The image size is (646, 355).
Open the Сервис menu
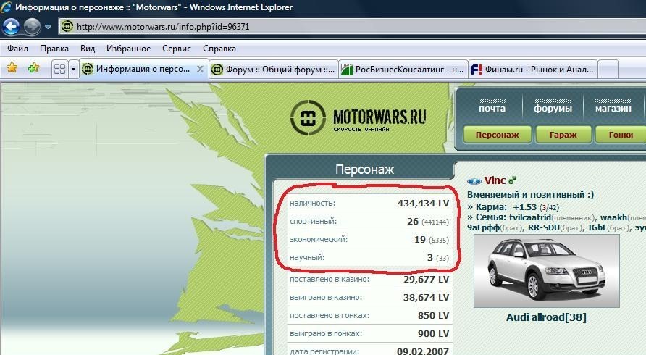[x=176, y=49]
